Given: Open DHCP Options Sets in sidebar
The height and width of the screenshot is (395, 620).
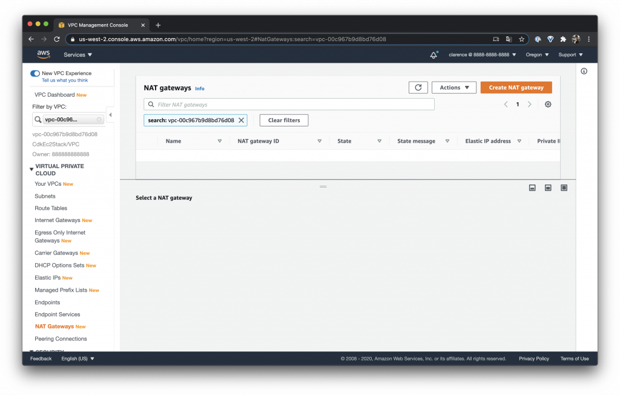Looking at the screenshot, I should [59, 265].
